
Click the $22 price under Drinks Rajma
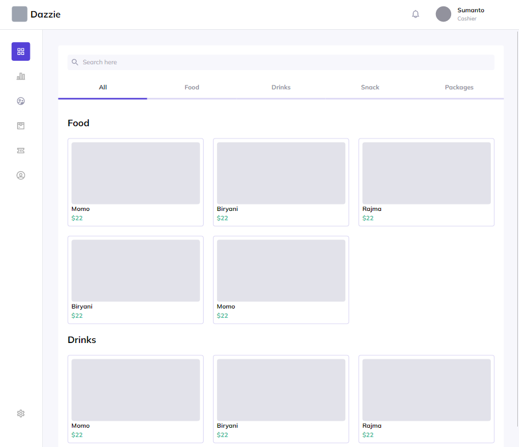coord(367,435)
